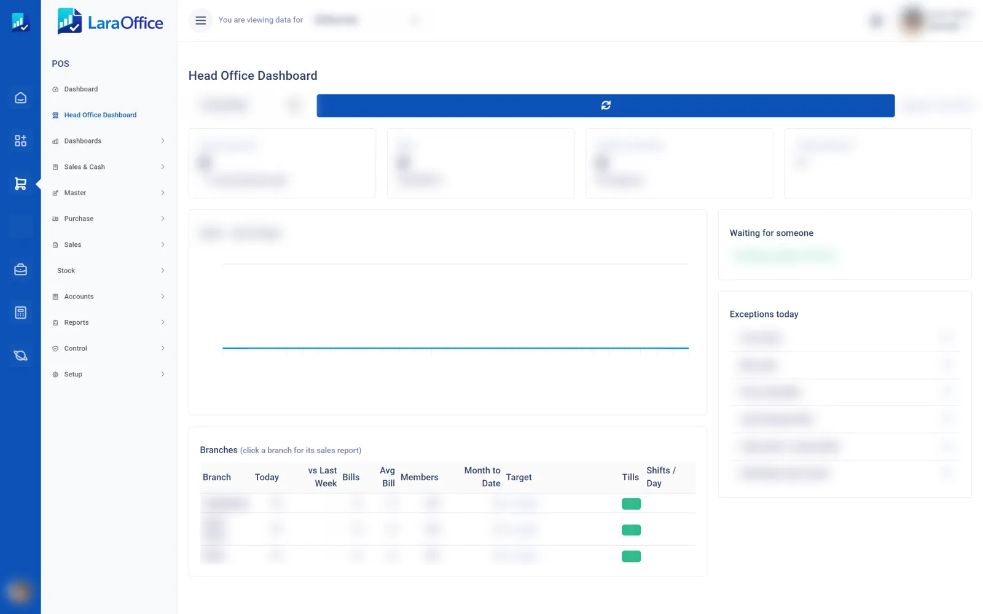Expand the Master submenu chevron
This screenshot has width=983, height=614.
click(x=163, y=193)
